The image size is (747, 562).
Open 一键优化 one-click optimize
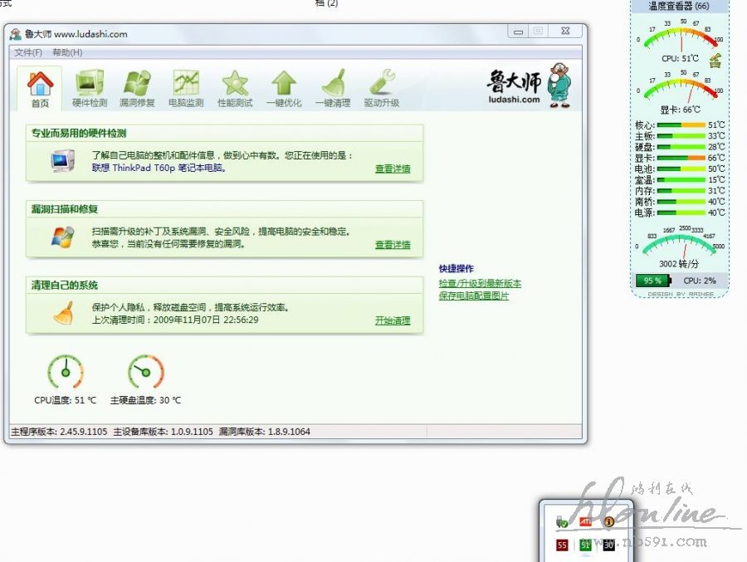(x=284, y=89)
